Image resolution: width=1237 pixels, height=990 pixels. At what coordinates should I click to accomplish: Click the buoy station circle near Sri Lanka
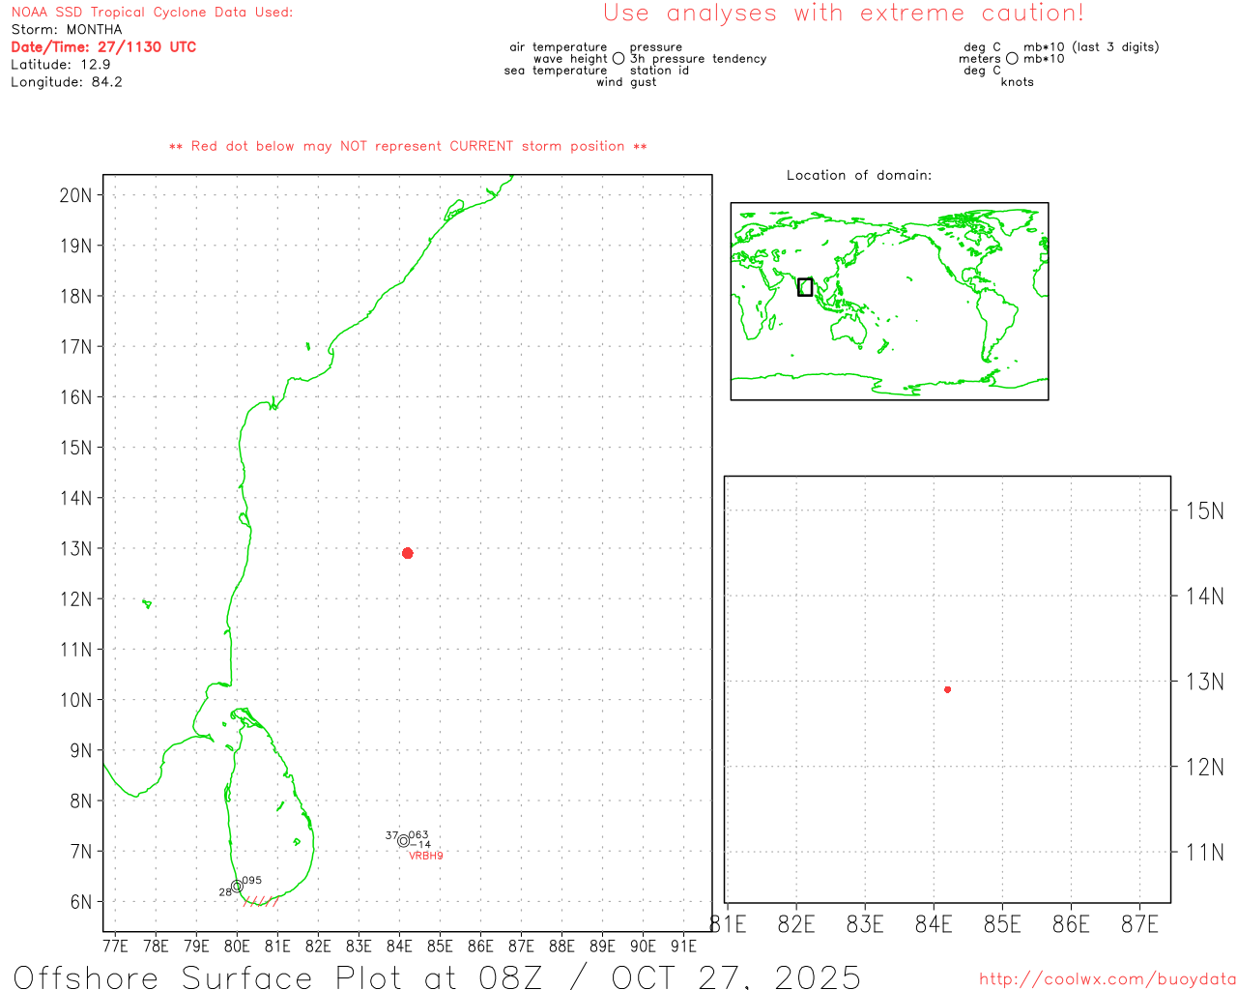[x=237, y=887]
